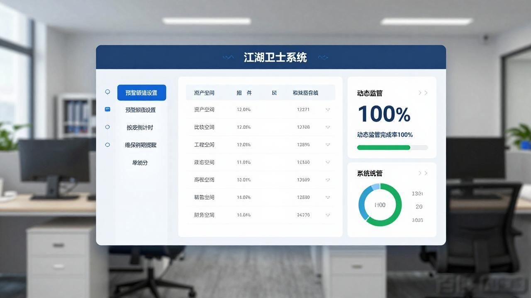Expand the 资产空间 row showing 12271
The width and height of the screenshot is (531, 298).
point(328,110)
